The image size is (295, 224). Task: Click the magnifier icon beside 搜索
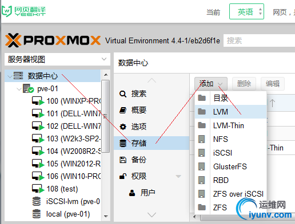click(123, 94)
